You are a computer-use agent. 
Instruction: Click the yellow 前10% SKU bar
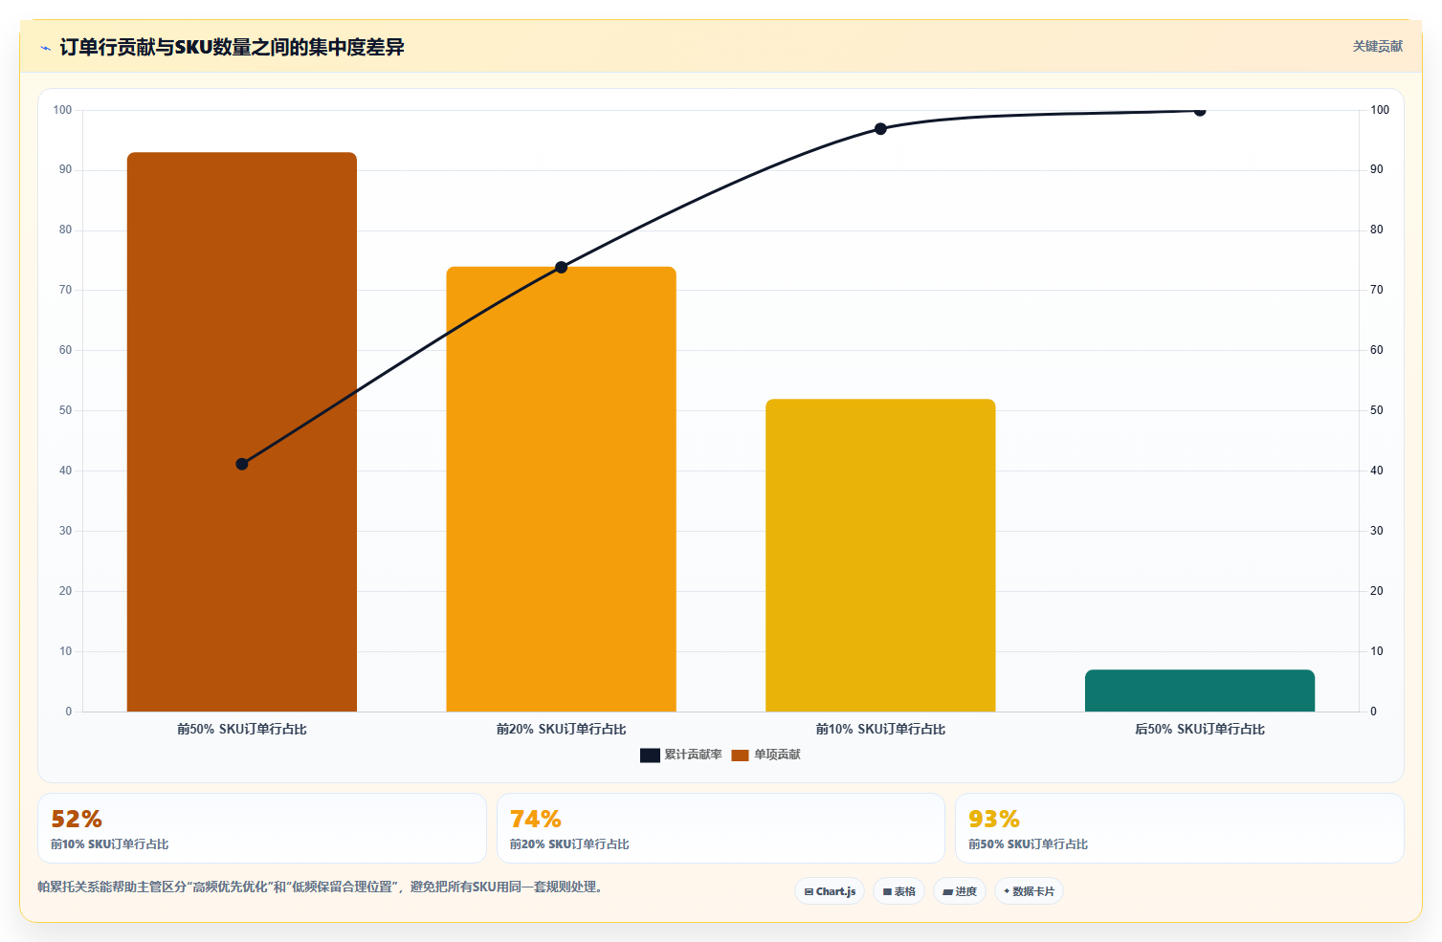(x=880, y=555)
